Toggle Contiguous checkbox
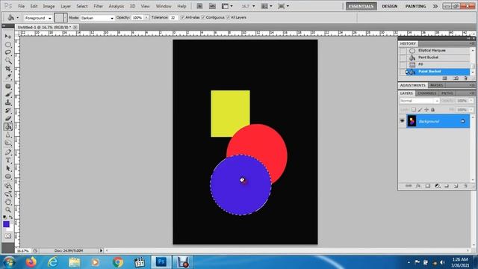This screenshot has height=269, width=478. point(203,18)
